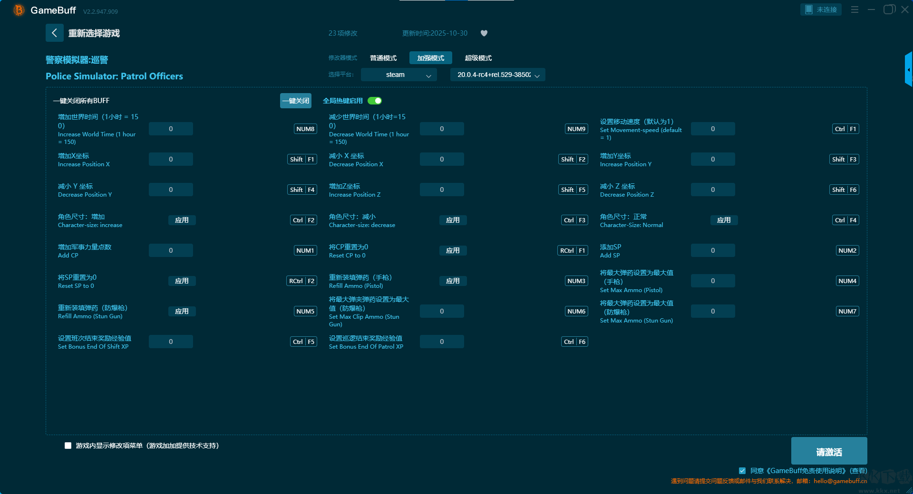The image size is (913, 494).
Task: Select the 超级模式 tab
Action: pos(478,58)
